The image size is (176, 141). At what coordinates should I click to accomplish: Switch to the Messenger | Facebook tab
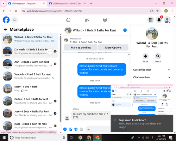coord(27,4)
